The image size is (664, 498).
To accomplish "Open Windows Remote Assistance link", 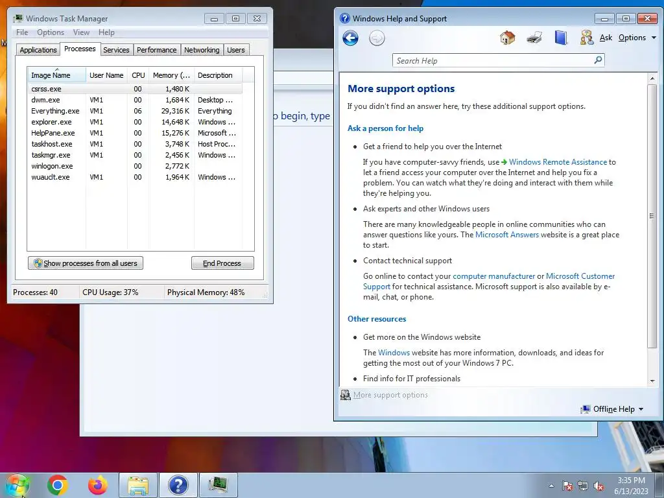I will 558,161.
